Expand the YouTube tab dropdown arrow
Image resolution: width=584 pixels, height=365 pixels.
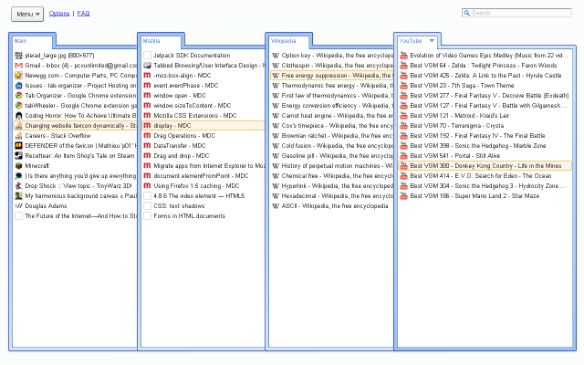(432, 40)
